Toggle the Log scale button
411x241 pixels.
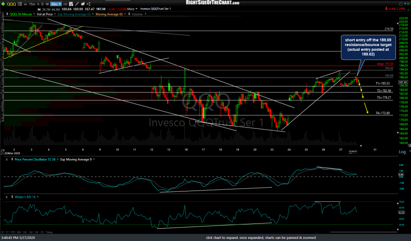pyautogui.click(x=402, y=152)
